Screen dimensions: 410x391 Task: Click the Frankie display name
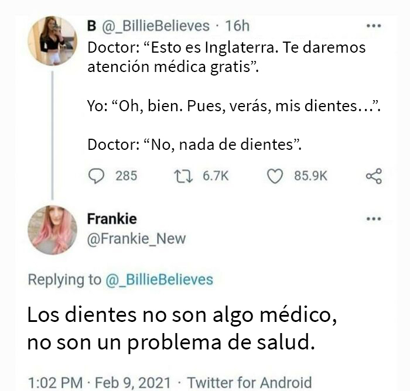tap(112, 219)
